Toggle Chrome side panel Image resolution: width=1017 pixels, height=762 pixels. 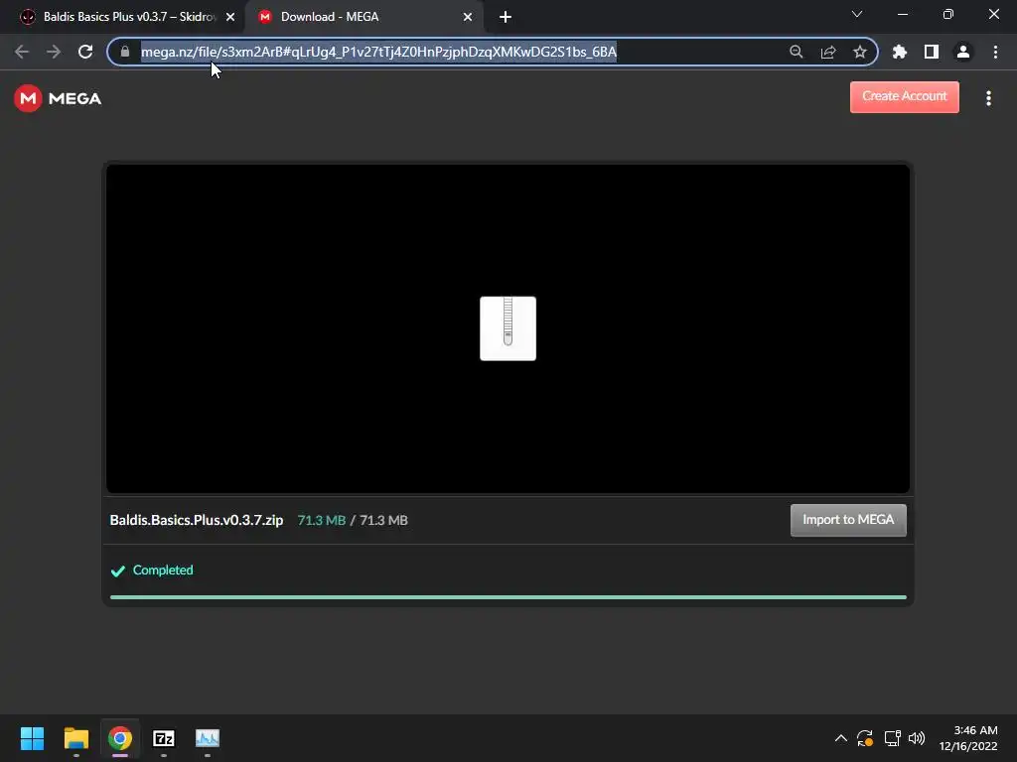tap(932, 52)
